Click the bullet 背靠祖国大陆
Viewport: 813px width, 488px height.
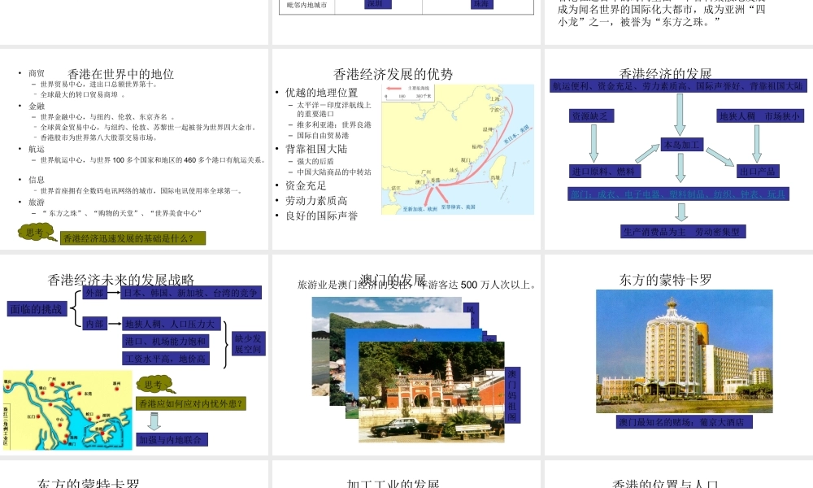(316, 149)
